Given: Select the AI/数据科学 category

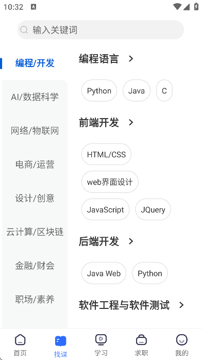Looking at the screenshot, I should click(x=35, y=97).
